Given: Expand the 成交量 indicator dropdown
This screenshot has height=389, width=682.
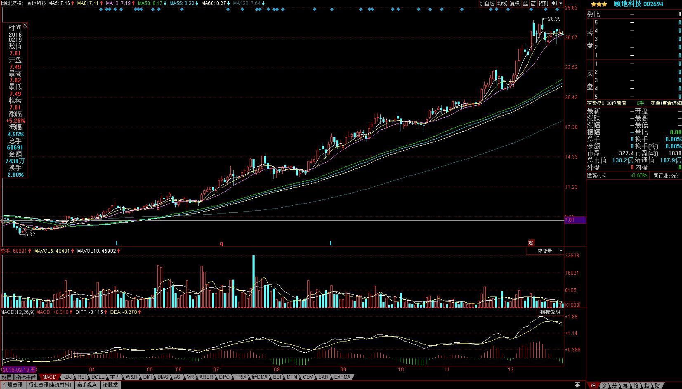Looking at the screenshot, I should 560,251.
